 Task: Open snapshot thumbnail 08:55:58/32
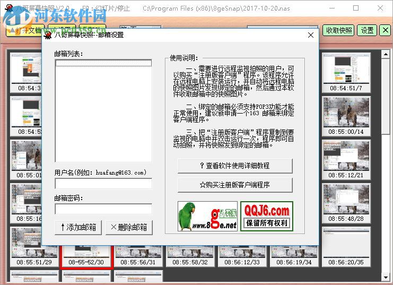[190, 256]
